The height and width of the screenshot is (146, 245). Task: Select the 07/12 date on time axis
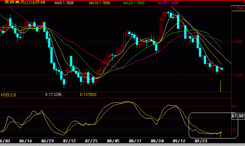tap(70, 141)
